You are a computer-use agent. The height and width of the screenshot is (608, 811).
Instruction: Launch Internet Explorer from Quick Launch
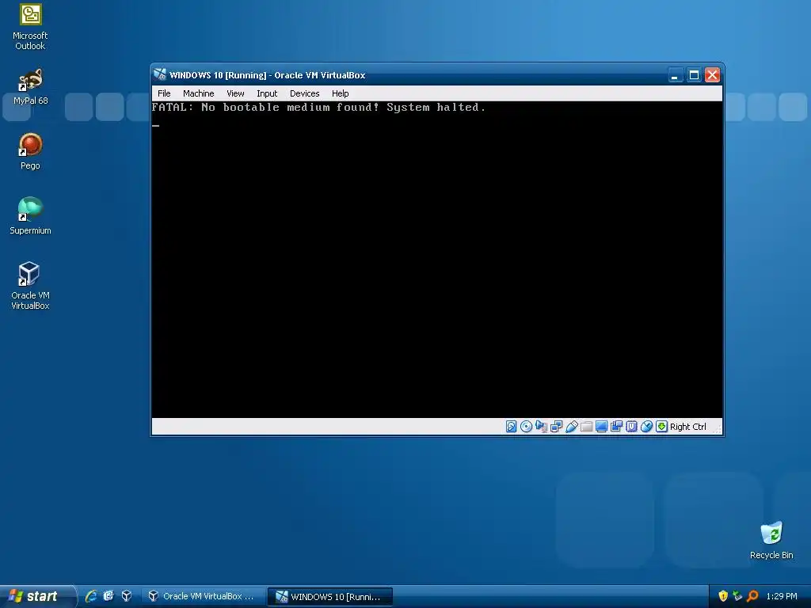91,596
